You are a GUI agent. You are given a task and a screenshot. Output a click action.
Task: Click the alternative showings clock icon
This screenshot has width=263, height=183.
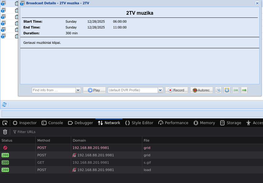click(x=227, y=90)
